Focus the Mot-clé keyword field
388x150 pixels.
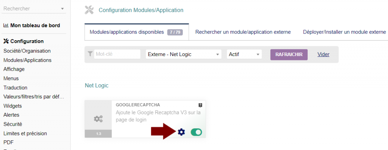coord(117,54)
